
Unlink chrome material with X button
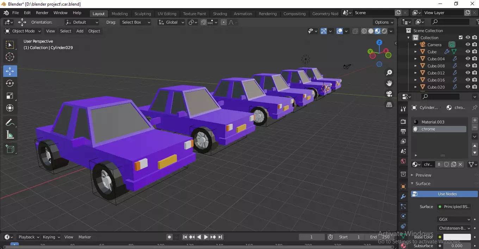[x=460, y=164]
